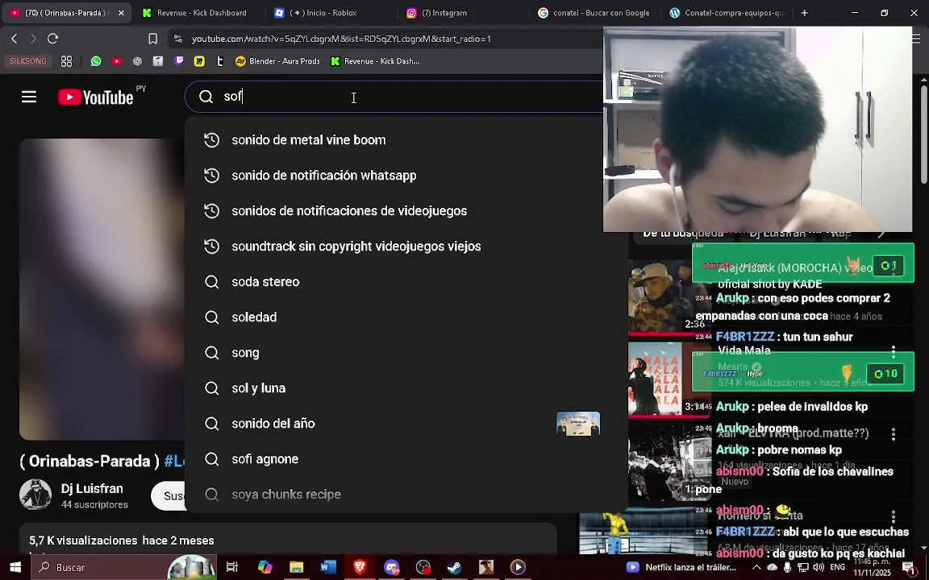Image resolution: width=929 pixels, height=580 pixels.
Task: Close the Orinabas-Parada YouTube tab
Action: (x=121, y=12)
